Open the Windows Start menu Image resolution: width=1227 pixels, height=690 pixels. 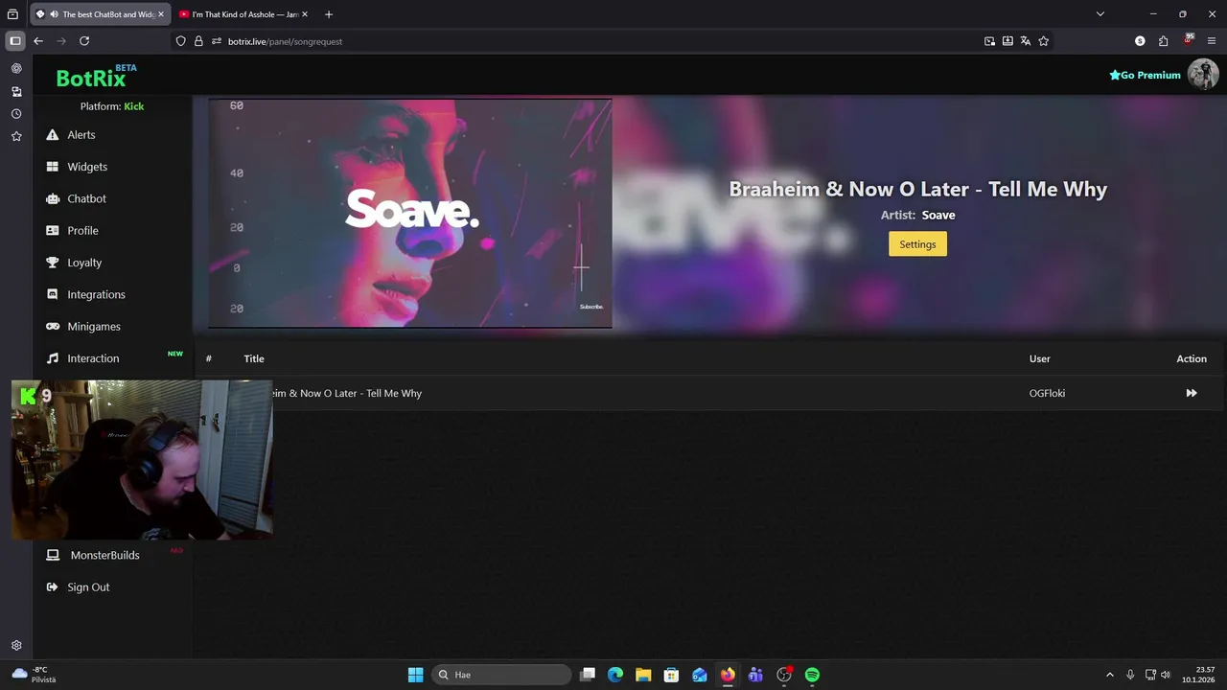click(x=415, y=675)
